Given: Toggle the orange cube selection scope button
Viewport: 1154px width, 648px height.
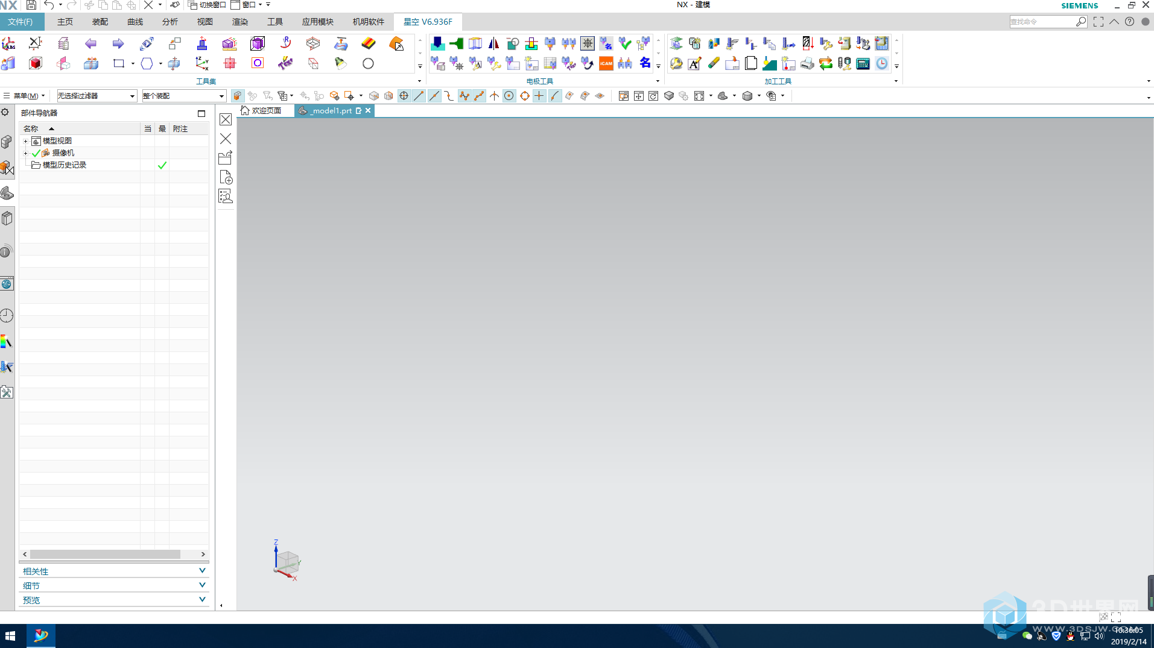Looking at the screenshot, I should 238,96.
